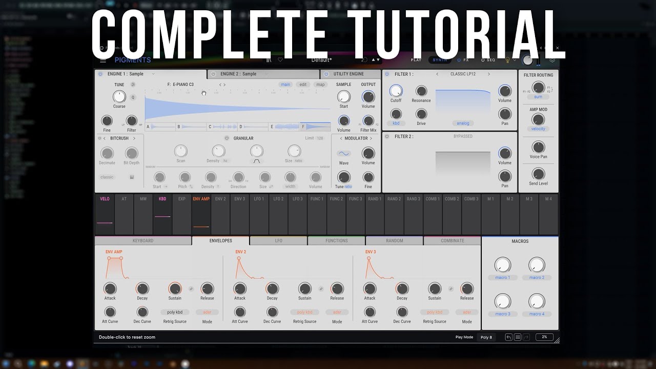Click the Start random arrow icon

[x=167, y=187]
